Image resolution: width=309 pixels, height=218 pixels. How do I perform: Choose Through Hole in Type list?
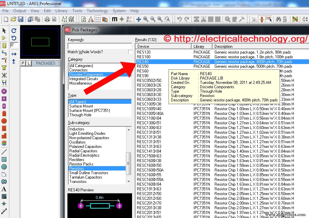80,115
